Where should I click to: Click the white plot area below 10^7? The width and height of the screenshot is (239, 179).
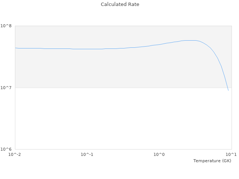point(112,119)
